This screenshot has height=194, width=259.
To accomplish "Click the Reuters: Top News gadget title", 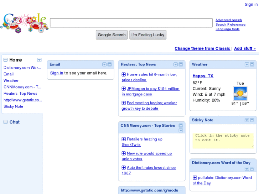I will point(138,64).
